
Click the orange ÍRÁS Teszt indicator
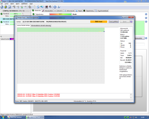click(x=99, y=22)
